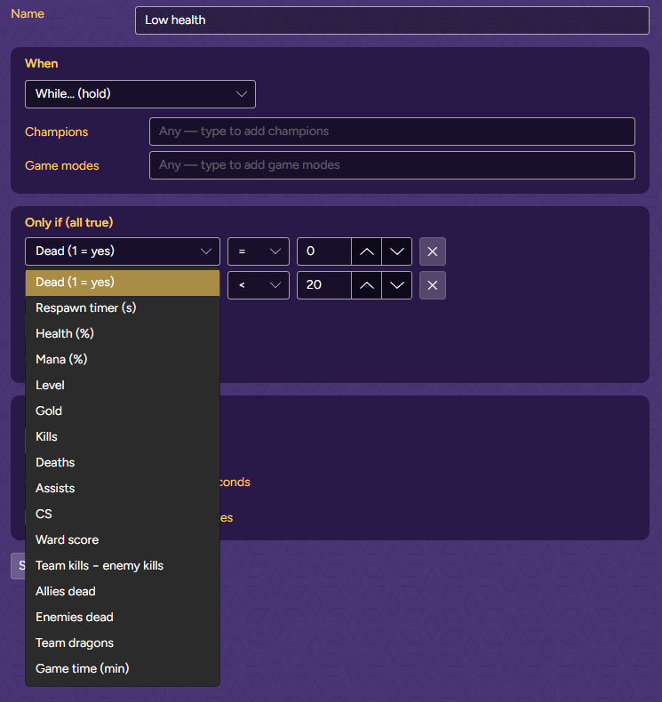Increment the value 20 with up arrow
The width and height of the screenshot is (662, 702).
(367, 285)
